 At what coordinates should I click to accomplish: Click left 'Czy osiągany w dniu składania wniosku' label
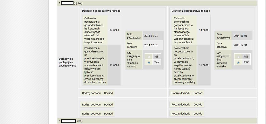point(134,59)
